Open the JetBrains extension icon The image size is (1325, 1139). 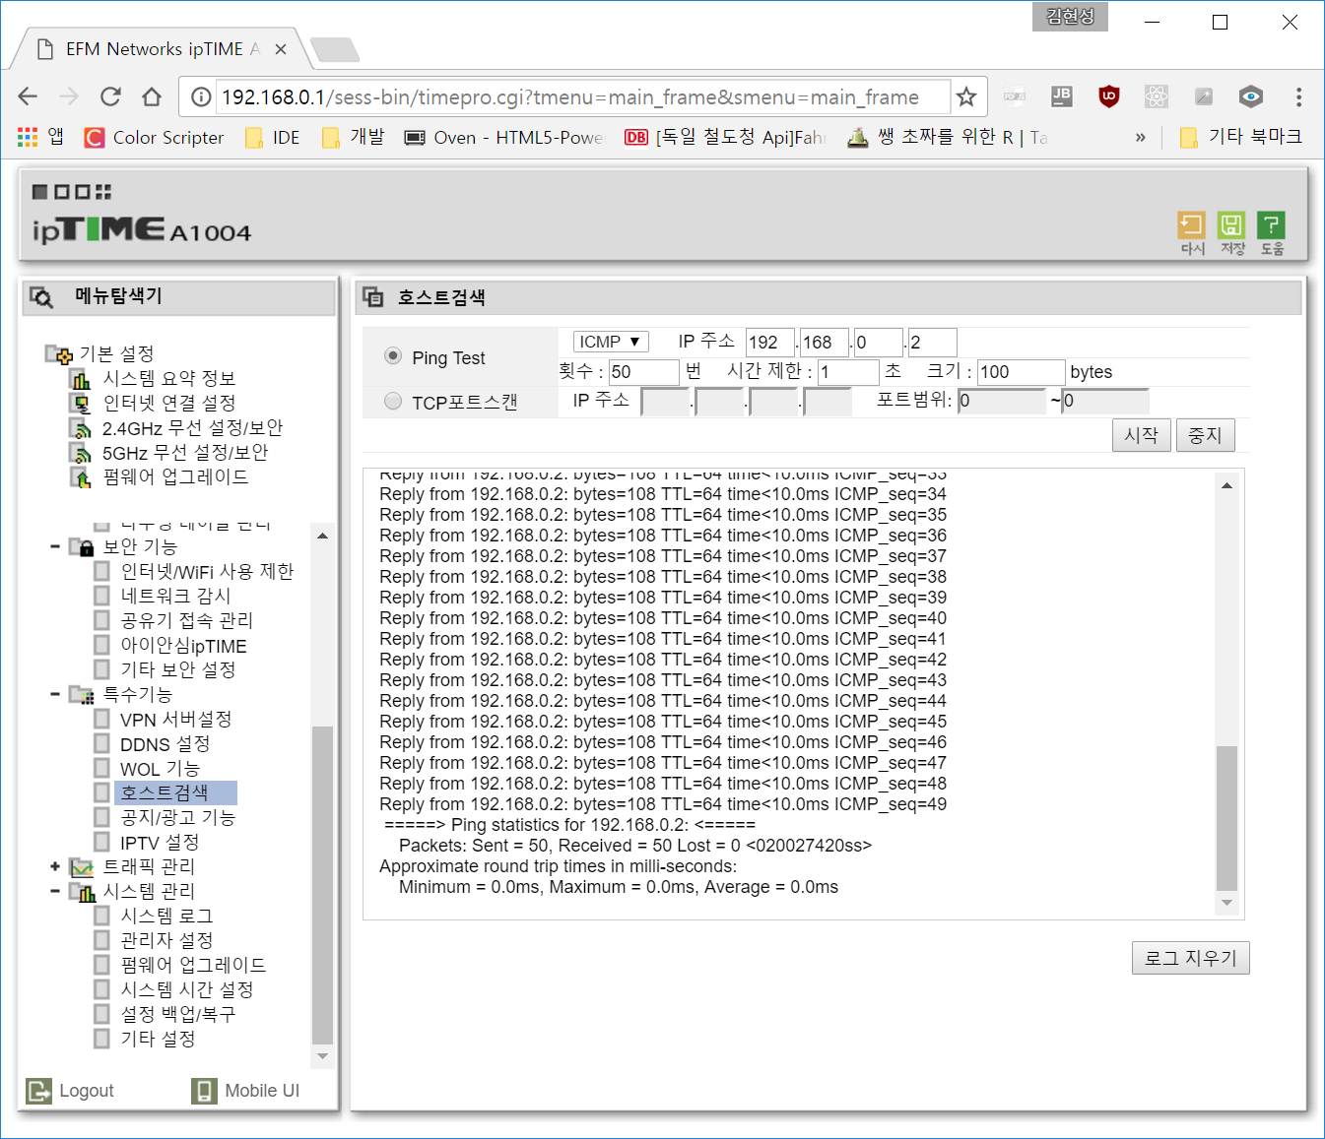coord(1062,95)
